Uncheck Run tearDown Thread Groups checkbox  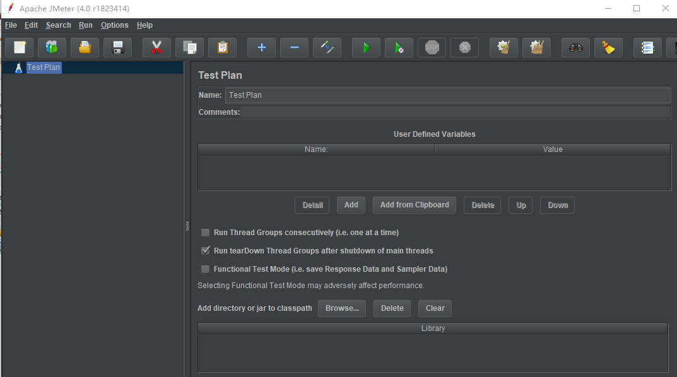pyautogui.click(x=206, y=251)
